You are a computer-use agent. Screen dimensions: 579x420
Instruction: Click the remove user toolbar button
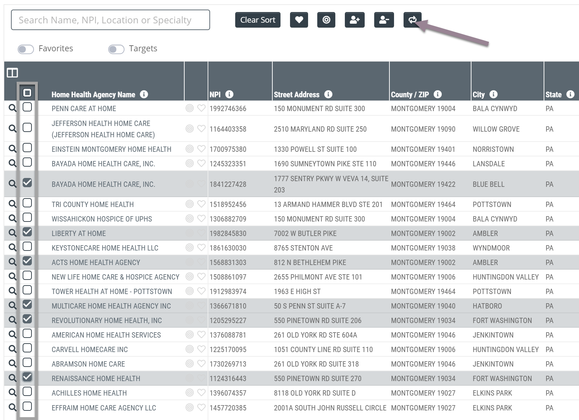[384, 20]
